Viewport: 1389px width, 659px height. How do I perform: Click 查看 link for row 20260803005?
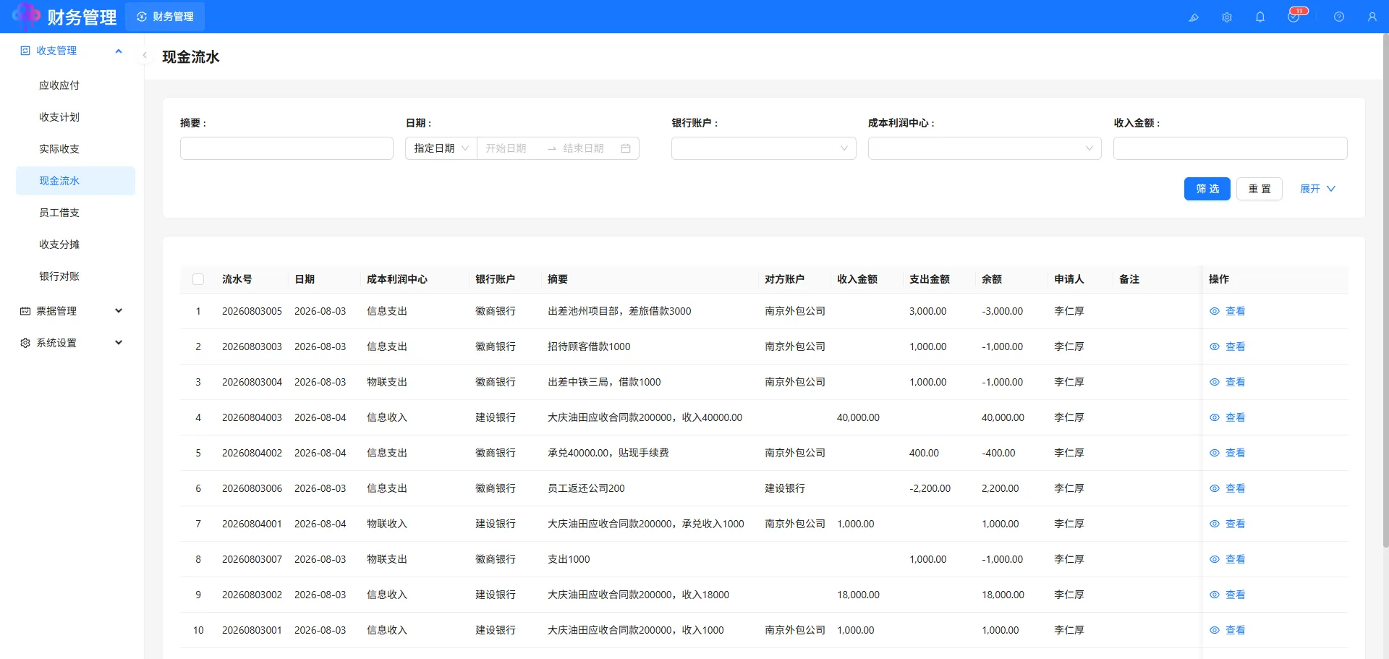pos(1235,311)
